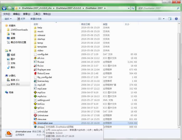The width and height of the screenshot is (182, 140).
Task: Expand arrow after ZineMaker 2007 breadcrumb
Action: click(105, 8)
